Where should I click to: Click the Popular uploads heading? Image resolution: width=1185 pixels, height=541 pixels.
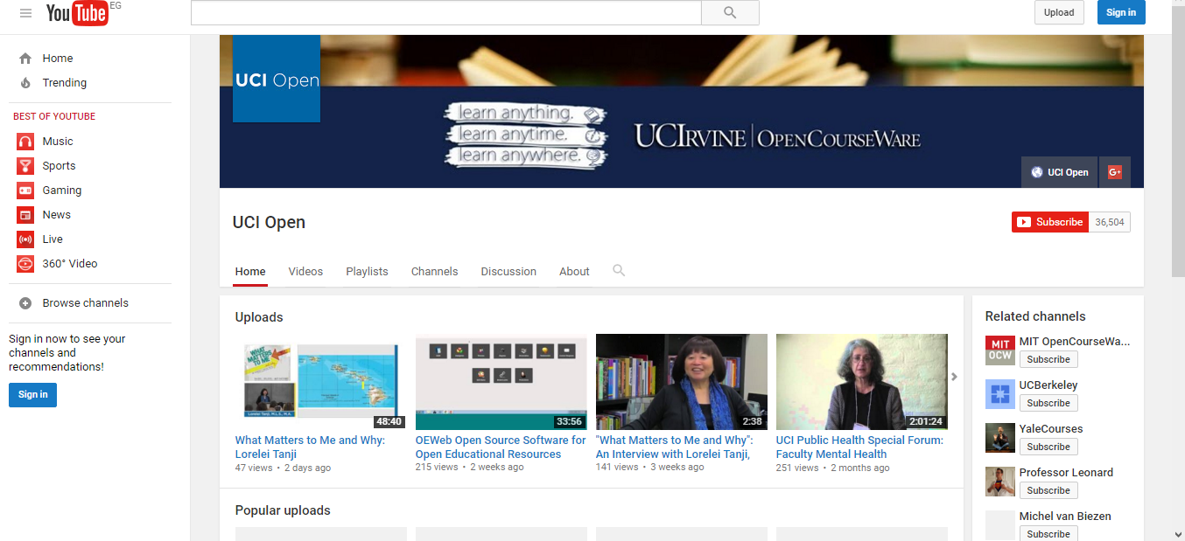[283, 510]
